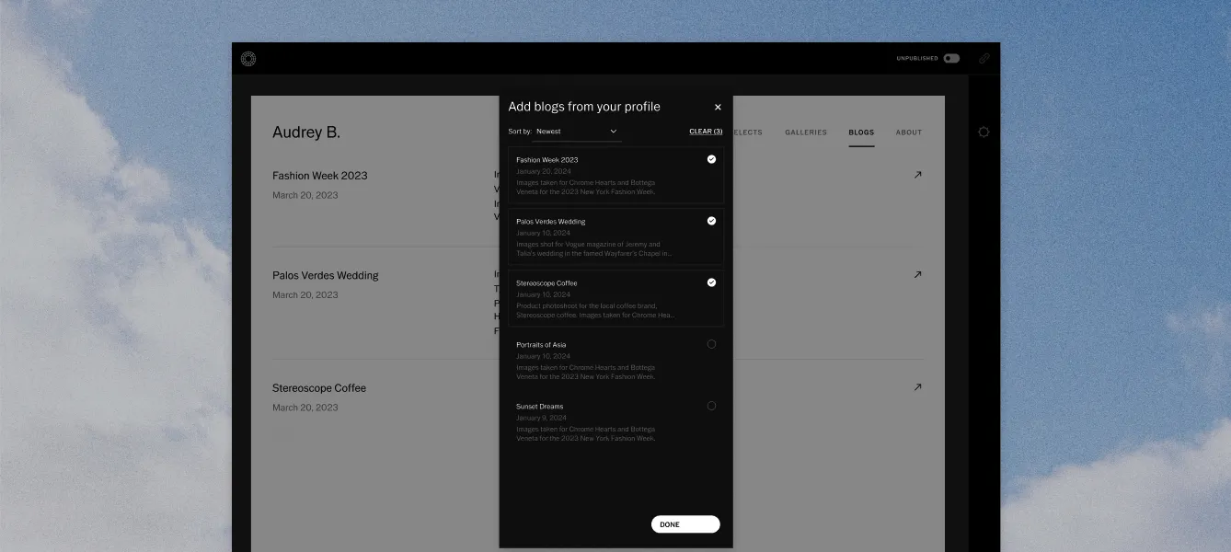The image size is (1231, 552).
Task: Click the Audrey B. profile name
Action: pos(306,132)
